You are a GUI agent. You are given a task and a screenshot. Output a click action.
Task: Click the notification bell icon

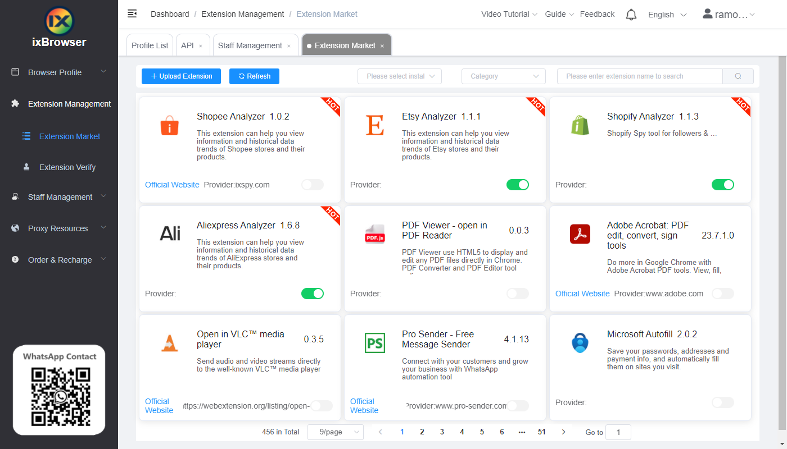coord(631,14)
